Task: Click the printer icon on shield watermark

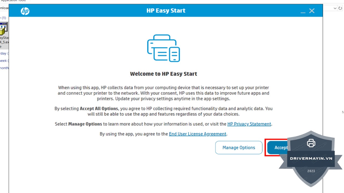Action: pos(311,143)
